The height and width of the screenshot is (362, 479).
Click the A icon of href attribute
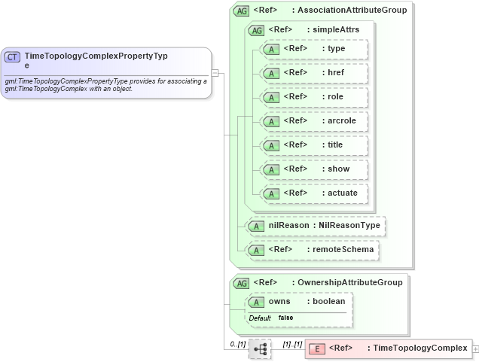pyautogui.click(x=271, y=74)
